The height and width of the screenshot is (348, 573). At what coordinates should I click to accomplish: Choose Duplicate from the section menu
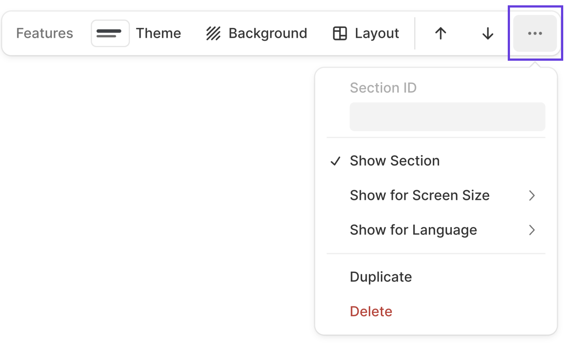coord(380,276)
